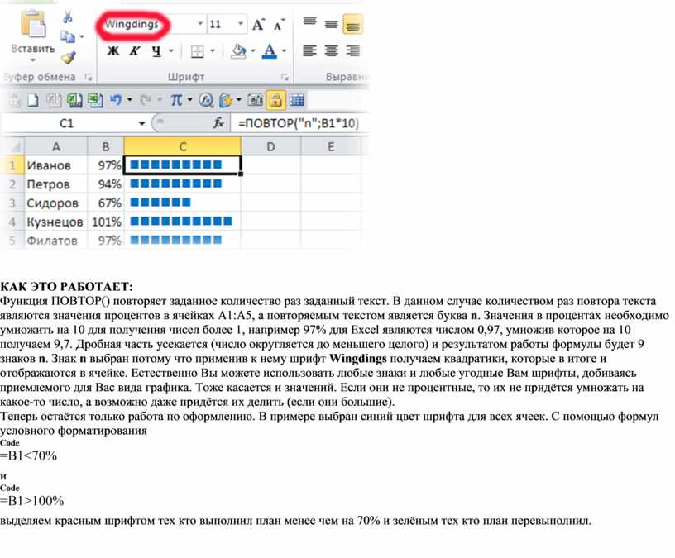Click cell with value 101%

tap(106, 222)
